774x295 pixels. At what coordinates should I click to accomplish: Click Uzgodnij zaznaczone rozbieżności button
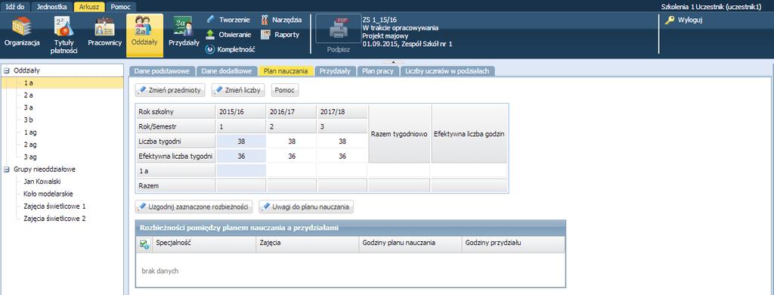(194, 207)
